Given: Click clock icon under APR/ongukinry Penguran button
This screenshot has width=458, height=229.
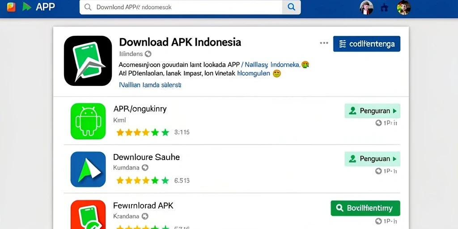Looking at the screenshot, I should coord(378,123).
